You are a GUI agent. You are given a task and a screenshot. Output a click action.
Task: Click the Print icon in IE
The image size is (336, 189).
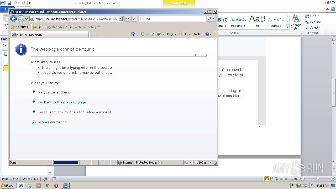159,34
